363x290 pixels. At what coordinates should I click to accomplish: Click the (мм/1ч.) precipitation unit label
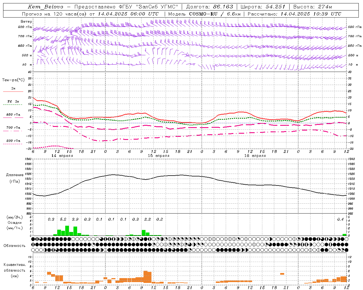point(15,228)
